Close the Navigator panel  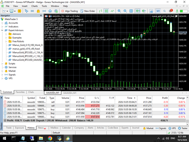pos(41,16)
